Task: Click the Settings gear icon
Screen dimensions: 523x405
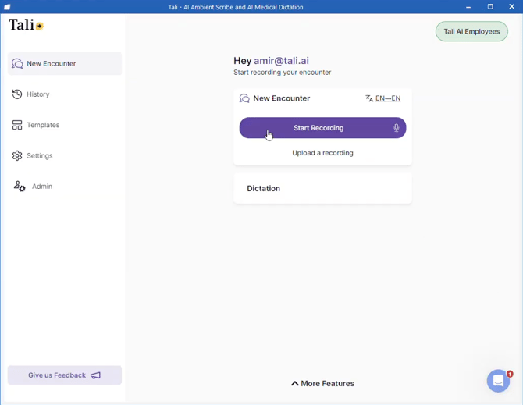Action: click(x=17, y=156)
